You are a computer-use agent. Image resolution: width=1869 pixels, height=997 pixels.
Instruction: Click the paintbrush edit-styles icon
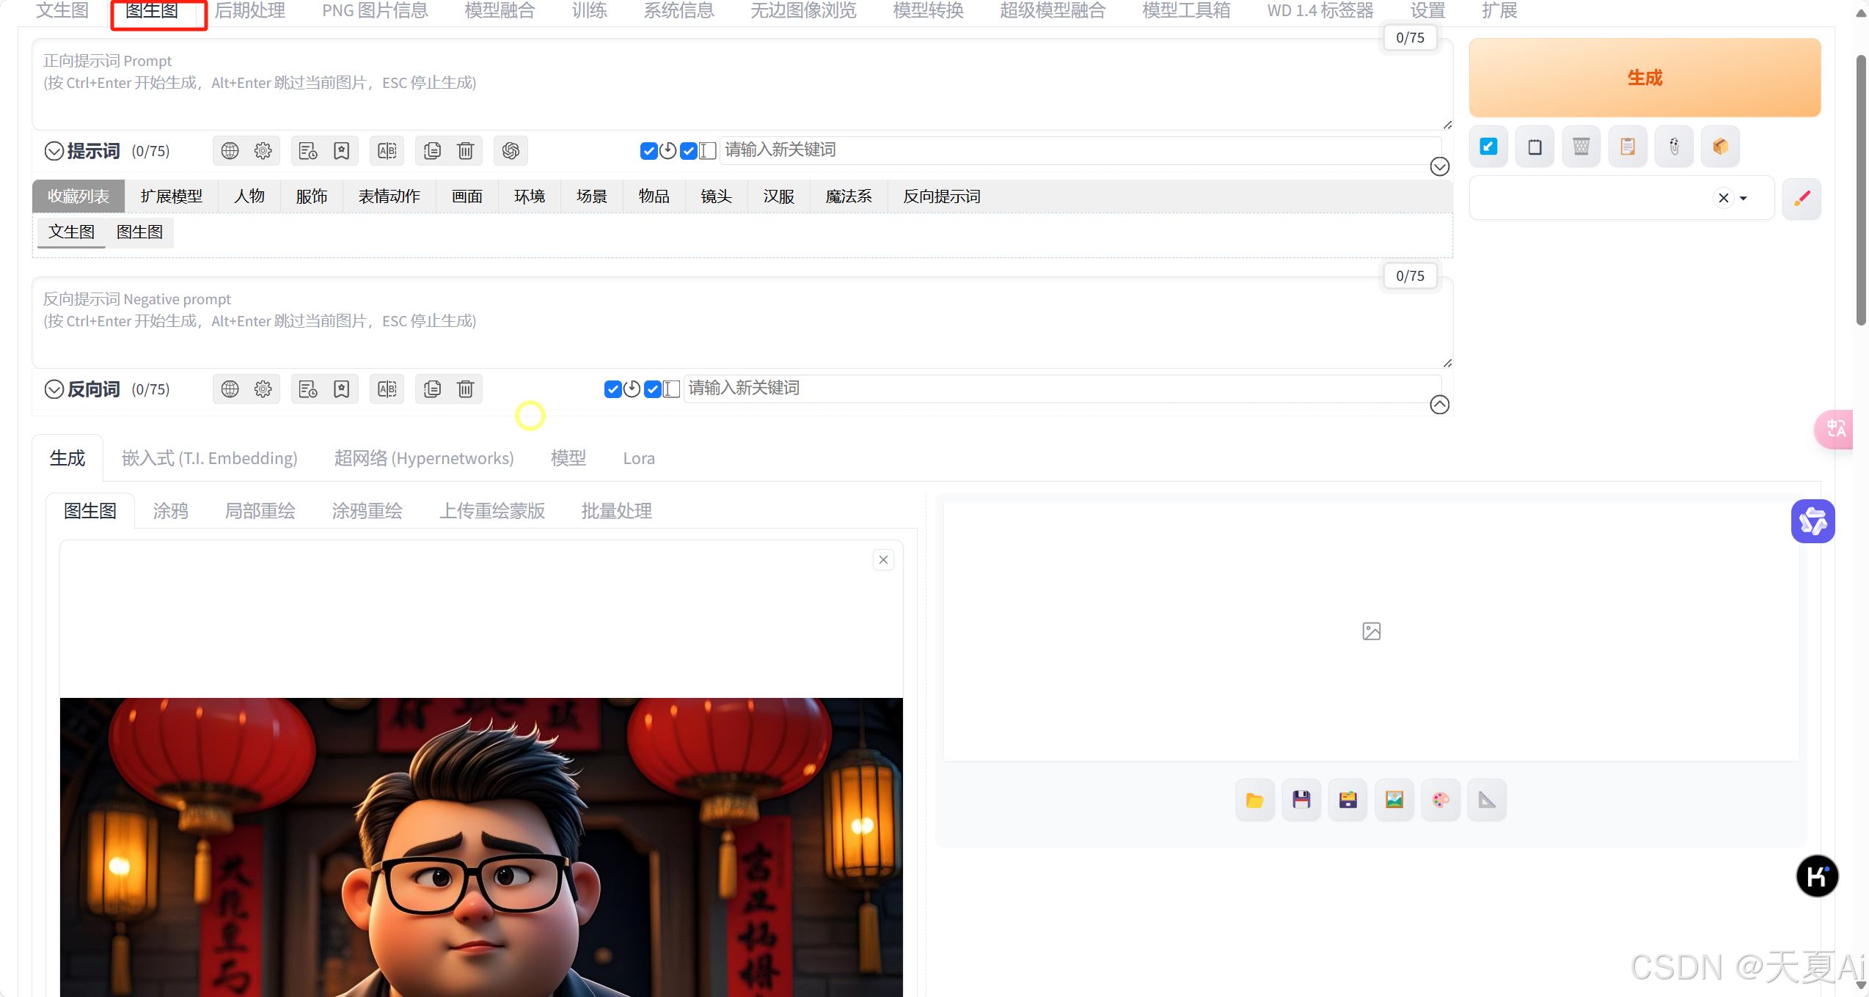point(1802,198)
